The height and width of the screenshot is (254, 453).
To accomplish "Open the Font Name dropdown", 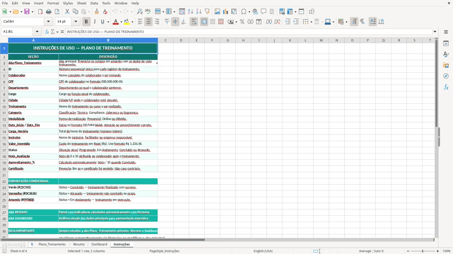I will 48,22.
